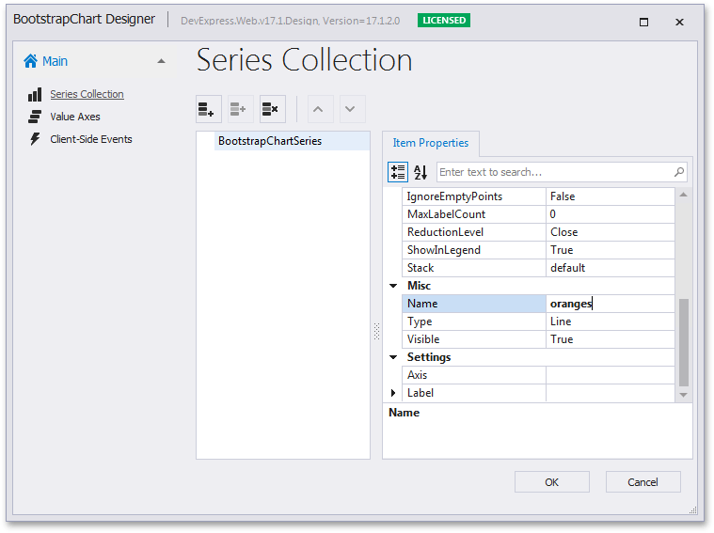Click the search magnifier icon
714x533 pixels.
(679, 172)
